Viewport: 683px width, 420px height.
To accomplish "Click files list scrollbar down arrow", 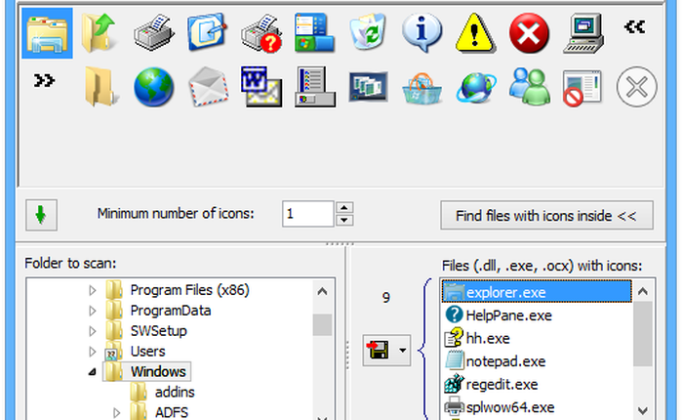I will pyautogui.click(x=643, y=410).
